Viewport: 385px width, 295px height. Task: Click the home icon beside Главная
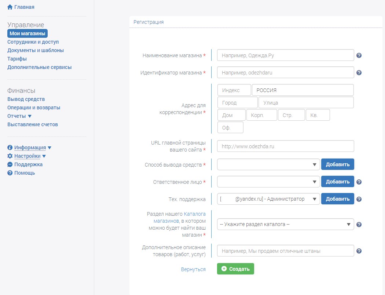click(10, 7)
